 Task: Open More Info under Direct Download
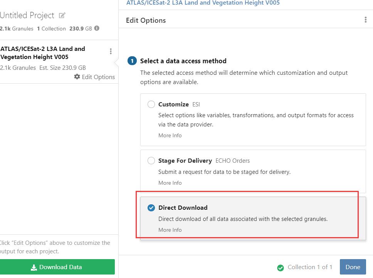coord(170,230)
